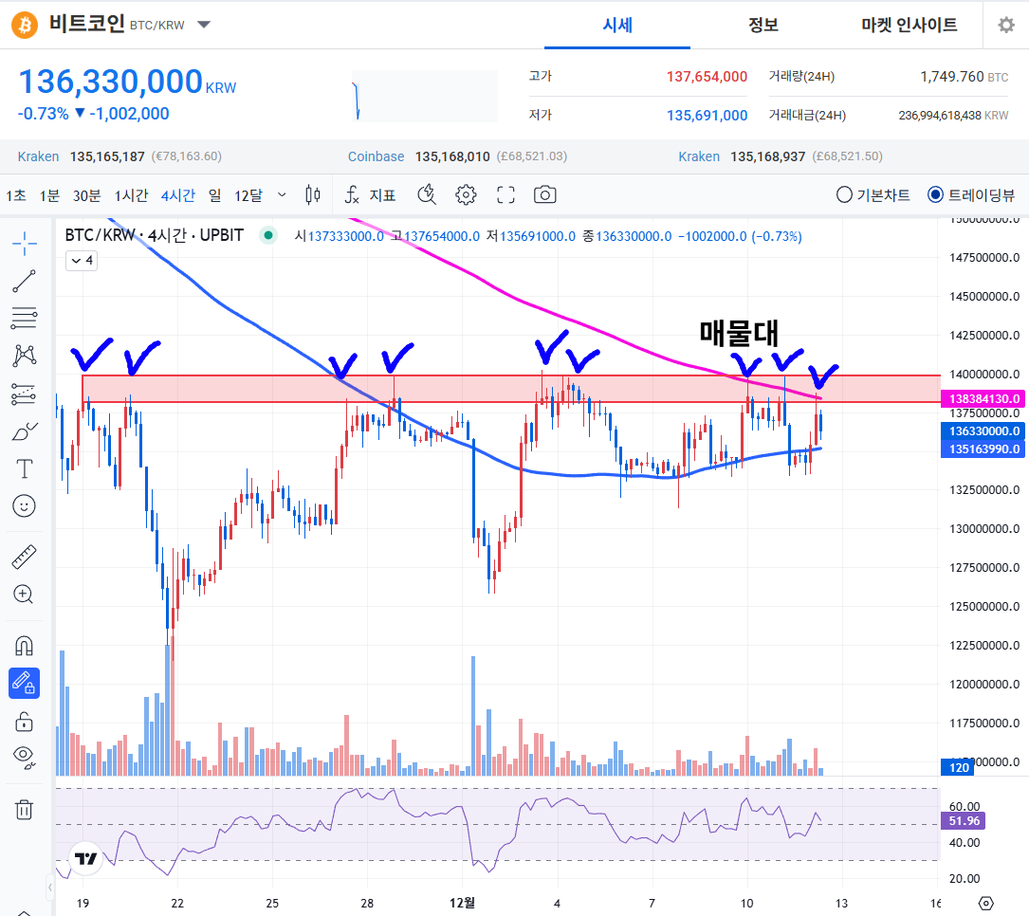Screen dimensions: 1029x916
Task: Select the 트레이딩뷰 radio button
Action: (935, 195)
